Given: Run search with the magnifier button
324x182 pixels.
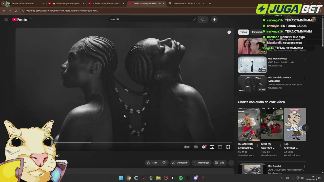Looking at the screenshot, I should pos(203,19).
